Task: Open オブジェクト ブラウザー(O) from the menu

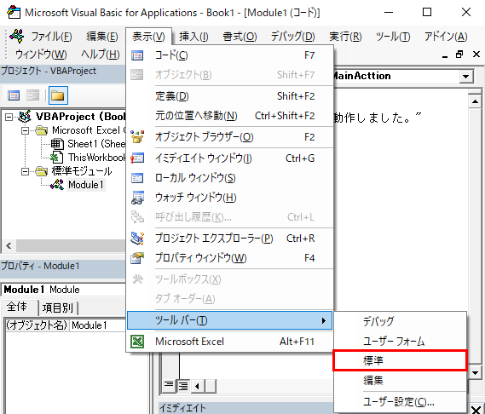Action: pyautogui.click(x=229, y=137)
